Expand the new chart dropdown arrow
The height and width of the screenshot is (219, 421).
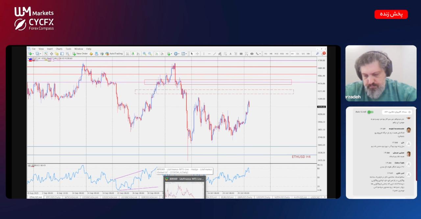pyautogui.click(x=33, y=54)
